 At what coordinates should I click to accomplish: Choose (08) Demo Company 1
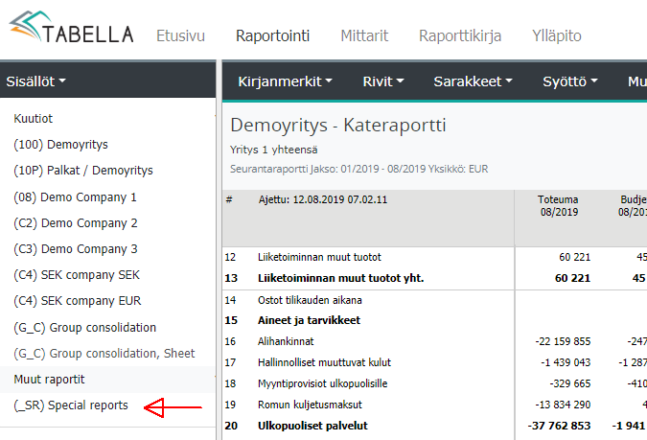[x=76, y=197]
